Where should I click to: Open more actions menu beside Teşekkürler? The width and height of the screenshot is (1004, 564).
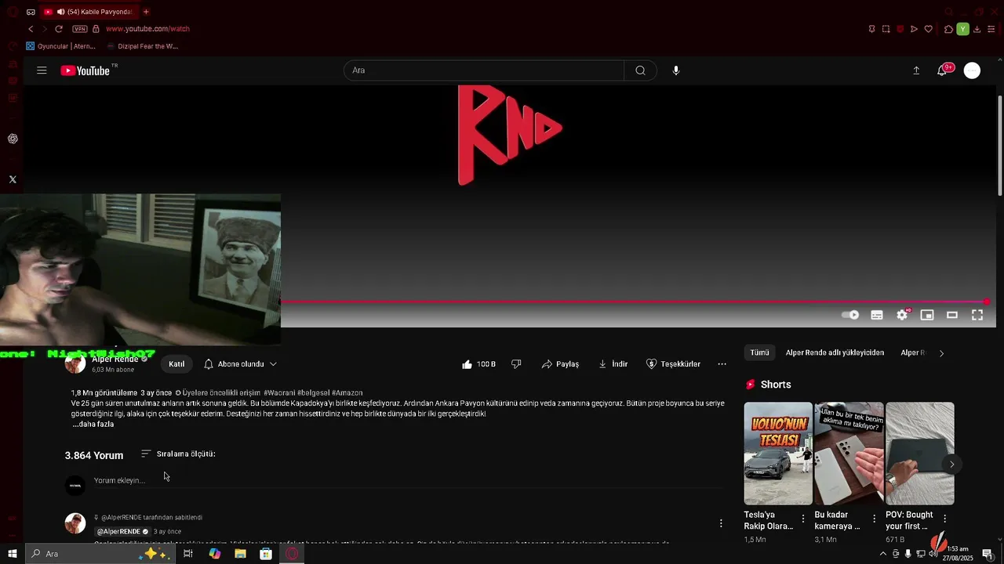(722, 364)
